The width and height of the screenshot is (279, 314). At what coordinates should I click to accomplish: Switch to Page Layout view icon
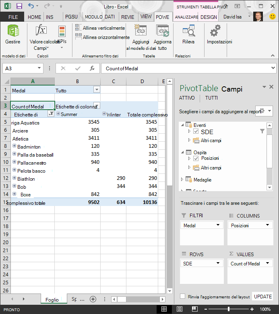pos(180,309)
